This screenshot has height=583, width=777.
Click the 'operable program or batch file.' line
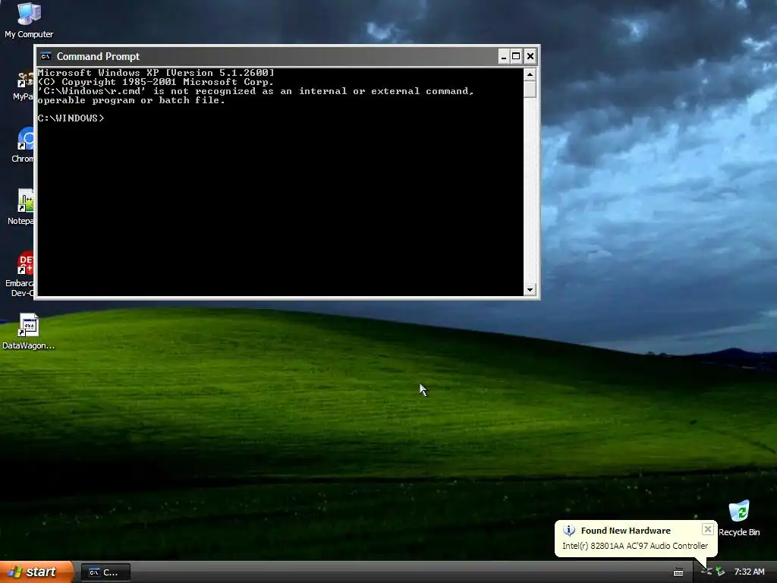click(131, 100)
